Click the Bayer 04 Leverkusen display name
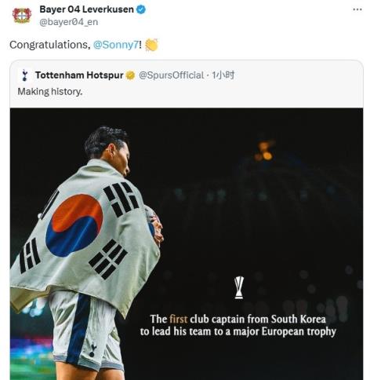Image resolution: width=370 pixels, height=380 pixels. pyautogui.click(x=86, y=9)
